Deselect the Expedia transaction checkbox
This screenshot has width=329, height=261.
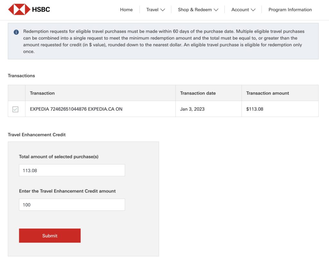17,109
